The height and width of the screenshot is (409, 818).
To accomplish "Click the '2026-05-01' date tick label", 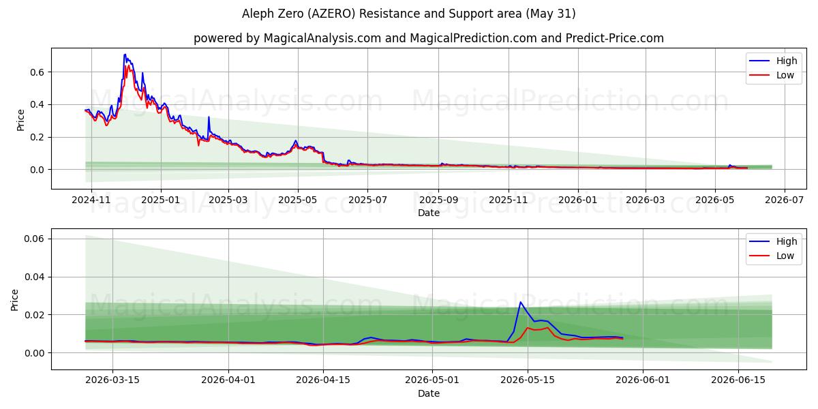I will click(432, 380).
